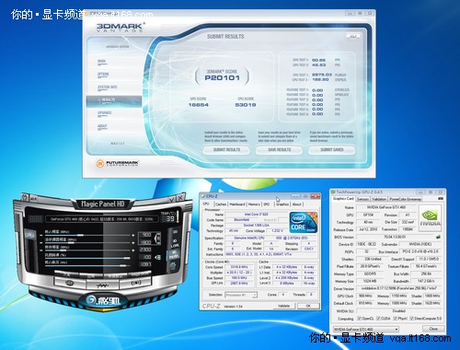
Task: Click the memory clock minus icon in Magic Panel
Action: (41, 251)
